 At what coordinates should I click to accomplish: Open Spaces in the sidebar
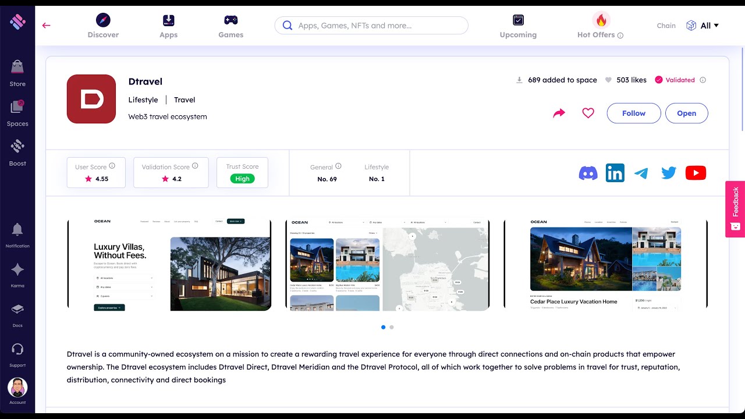click(x=17, y=113)
